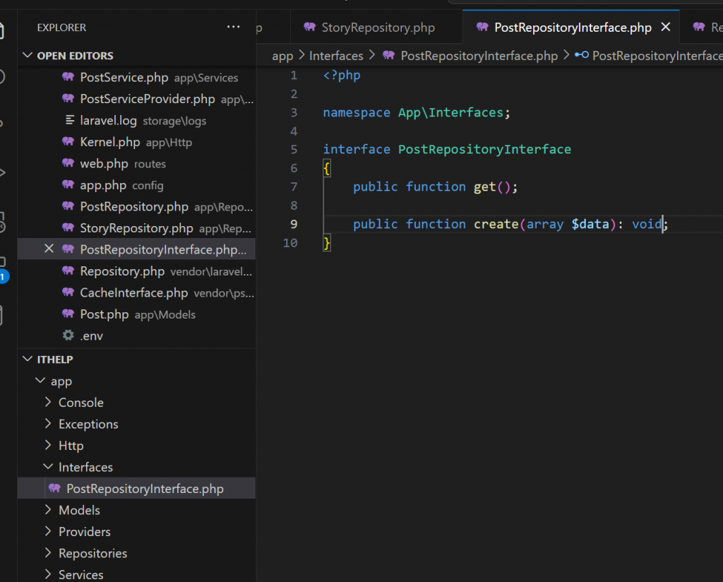The image size is (723, 582).
Task: Click line number 5 in gutter
Action: pyautogui.click(x=294, y=150)
